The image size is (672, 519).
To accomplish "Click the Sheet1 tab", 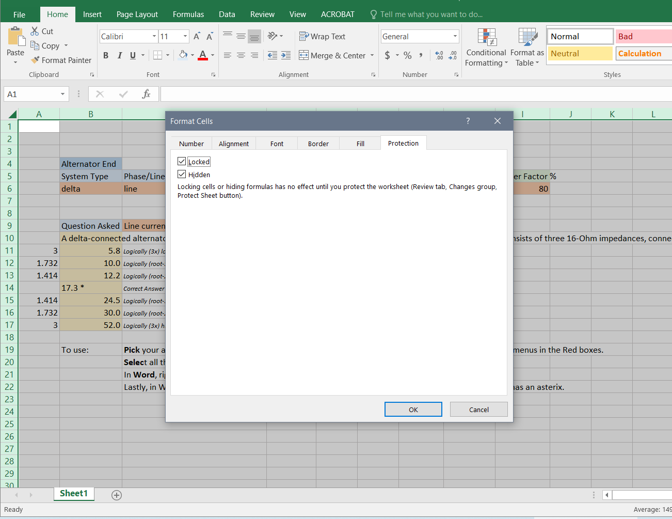I will (x=74, y=494).
